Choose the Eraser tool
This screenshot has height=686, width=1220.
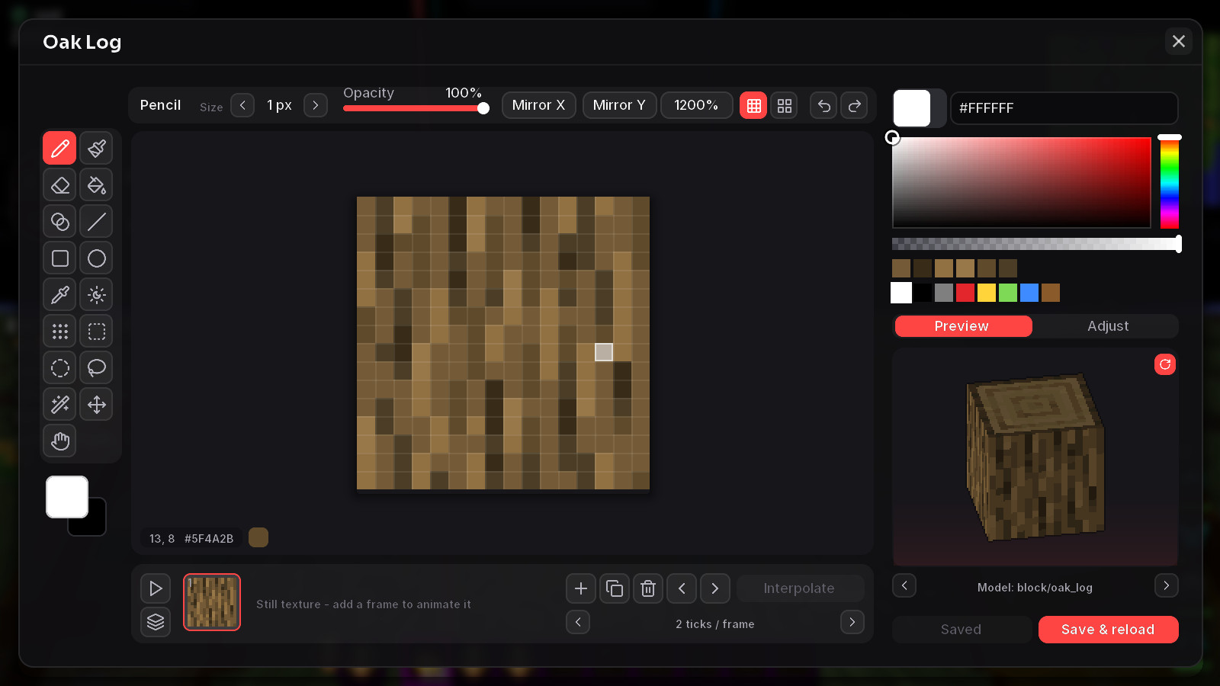59,184
